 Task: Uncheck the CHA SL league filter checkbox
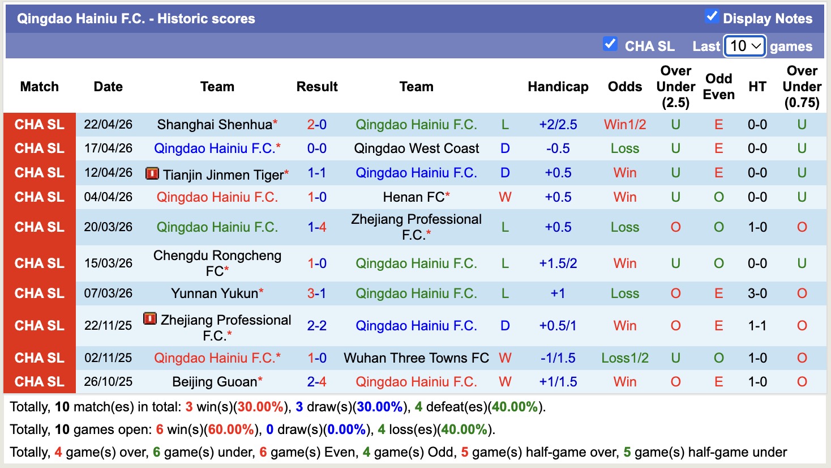pos(610,44)
